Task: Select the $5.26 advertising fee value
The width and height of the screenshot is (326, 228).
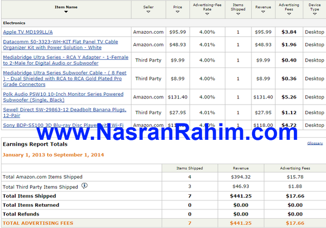Action: coord(289,97)
